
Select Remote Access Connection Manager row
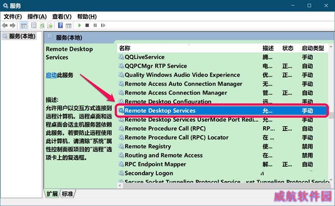(x=223, y=93)
